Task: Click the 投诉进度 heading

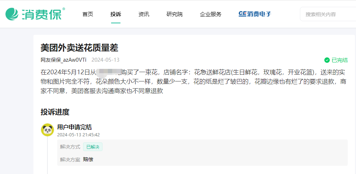Action: point(55,112)
